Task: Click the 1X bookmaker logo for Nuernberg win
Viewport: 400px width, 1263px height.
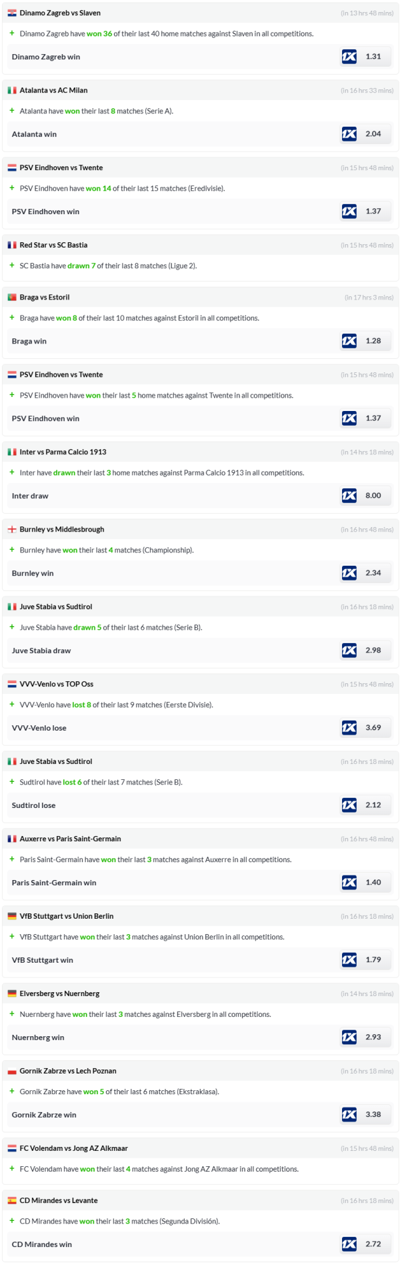Action: coord(349,1037)
